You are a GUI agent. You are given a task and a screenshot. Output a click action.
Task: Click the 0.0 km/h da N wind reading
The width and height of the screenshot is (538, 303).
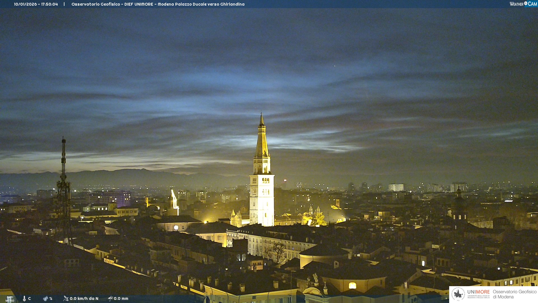point(84,299)
